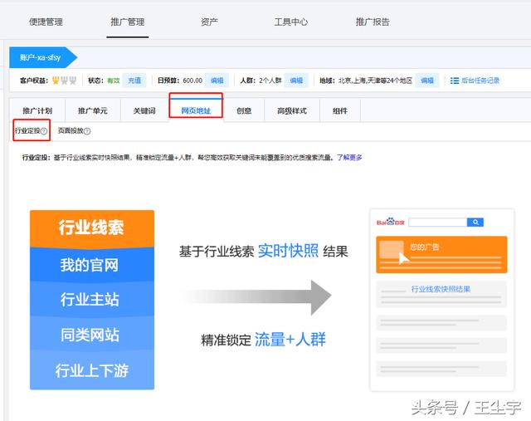Image resolution: width=531 pixels, height=421 pixels.
Task: Click the 600.00 budget value
Action: tap(192, 81)
